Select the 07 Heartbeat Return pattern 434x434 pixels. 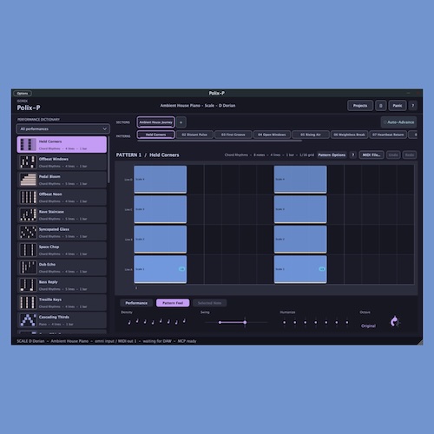tap(388, 135)
